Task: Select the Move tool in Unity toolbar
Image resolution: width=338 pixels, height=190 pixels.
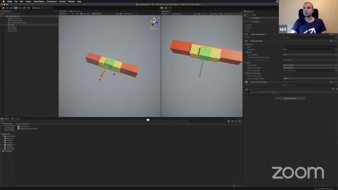Action: 7,8
